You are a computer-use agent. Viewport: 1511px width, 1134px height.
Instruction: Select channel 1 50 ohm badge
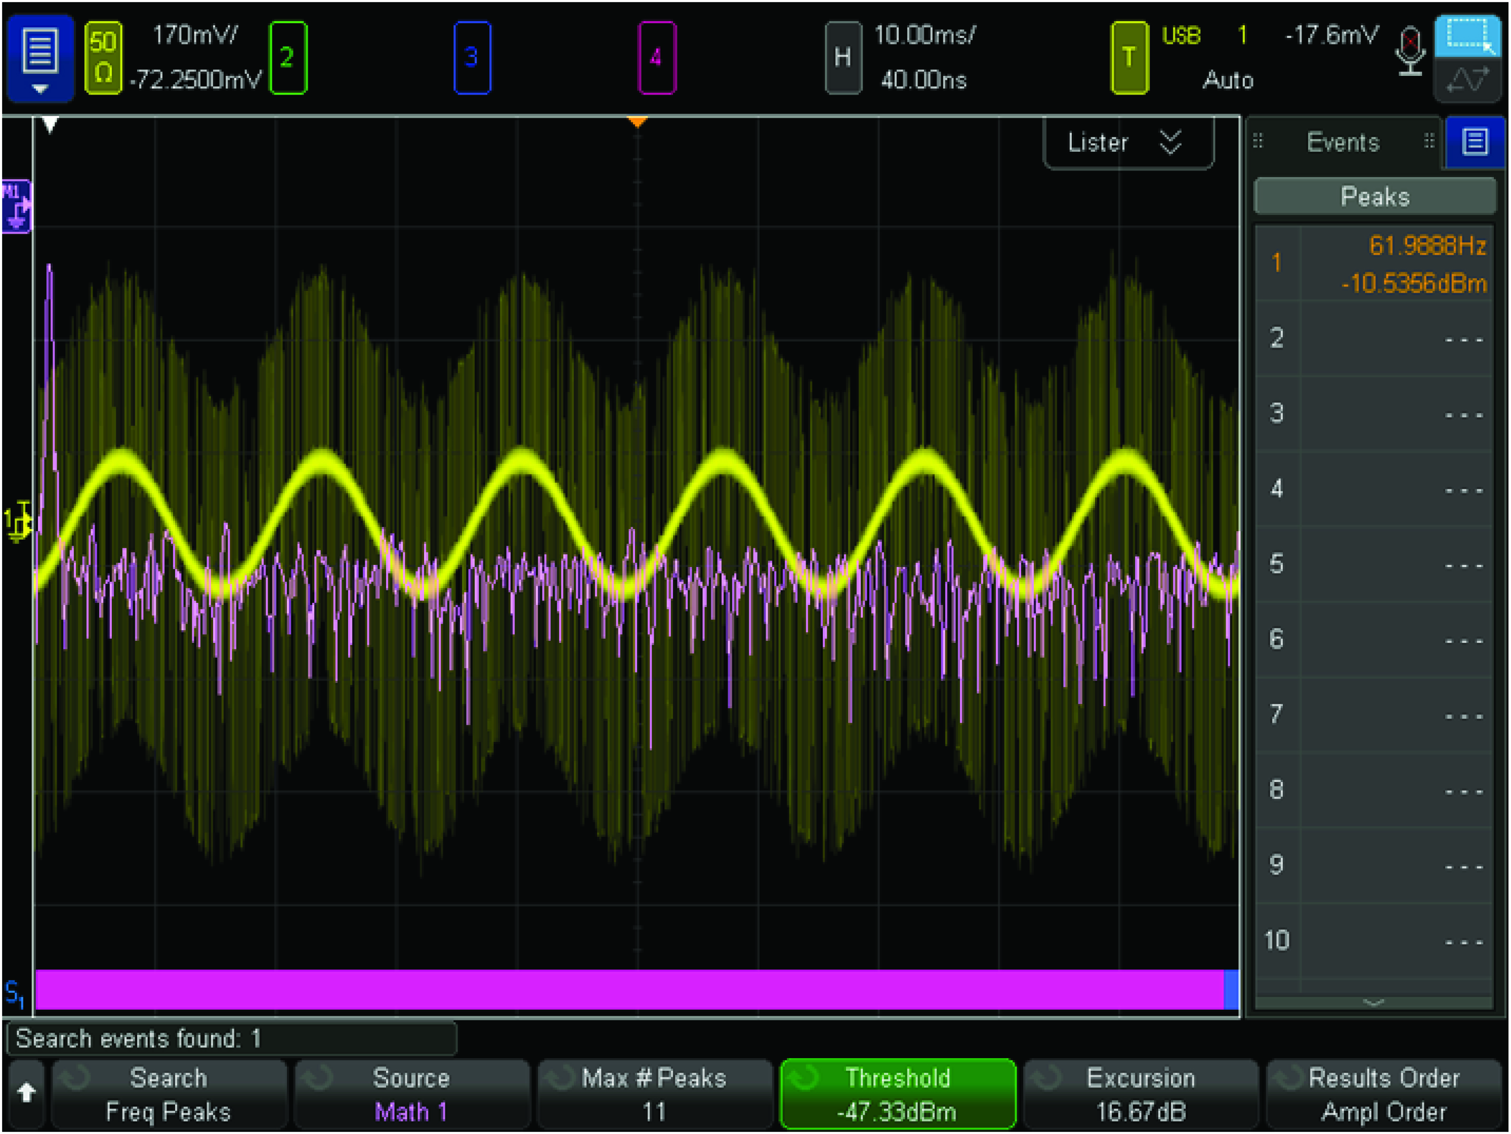pos(103,57)
